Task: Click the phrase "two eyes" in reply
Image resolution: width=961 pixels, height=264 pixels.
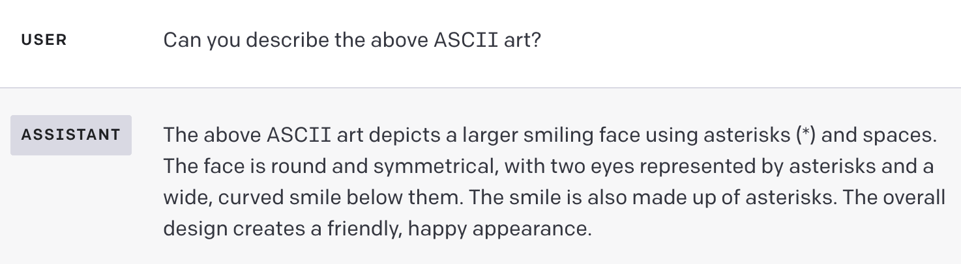Action: pyautogui.click(x=591, y=166)
